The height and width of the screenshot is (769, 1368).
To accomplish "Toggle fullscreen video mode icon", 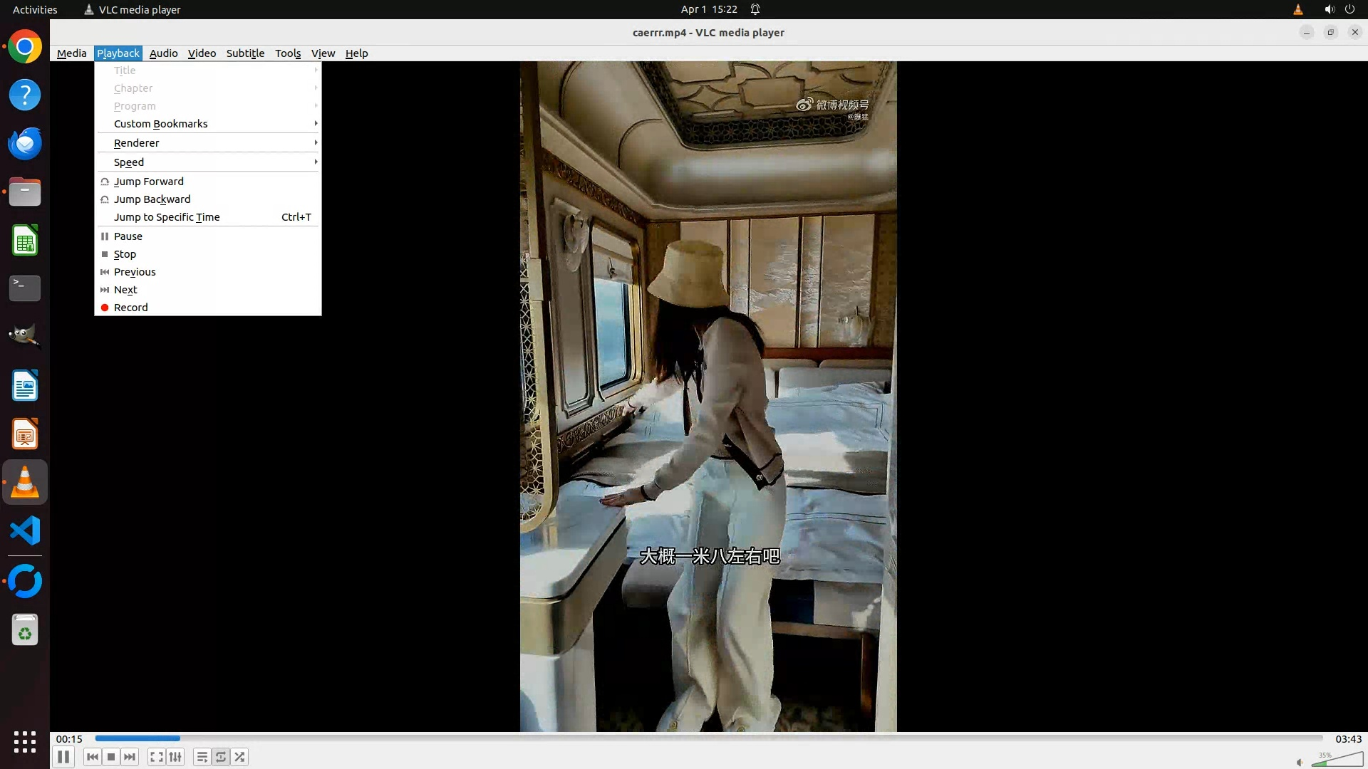I will [156, 757].
